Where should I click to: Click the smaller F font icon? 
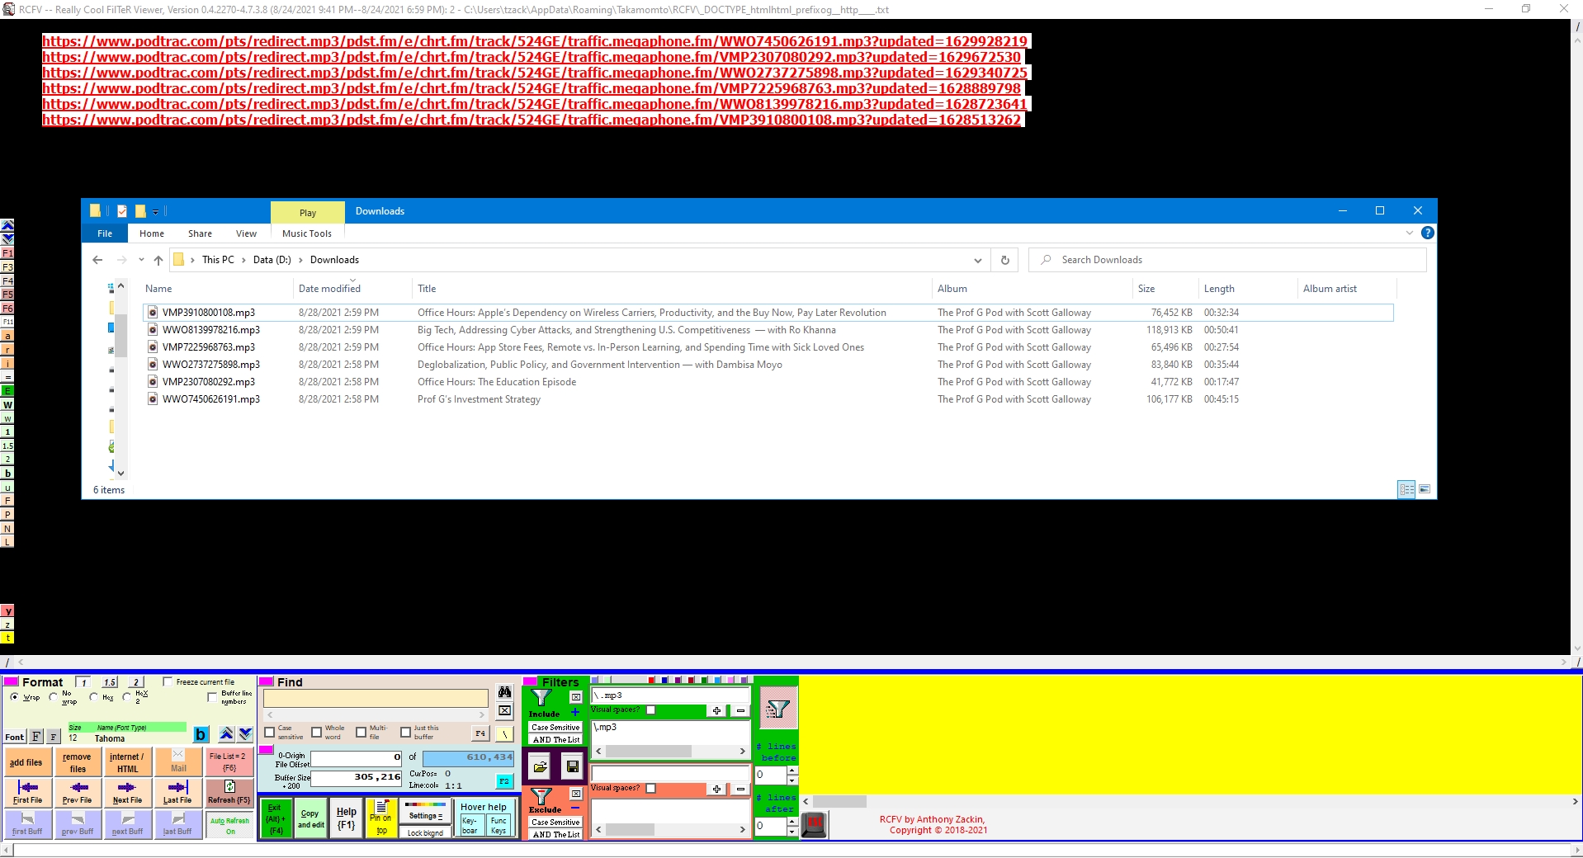[53, 737]
